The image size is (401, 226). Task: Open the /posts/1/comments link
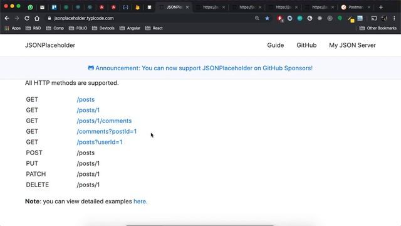[105, 121]
